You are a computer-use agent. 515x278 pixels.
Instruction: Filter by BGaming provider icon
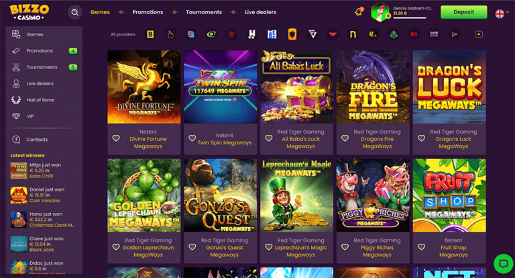(x=414, y=34)
